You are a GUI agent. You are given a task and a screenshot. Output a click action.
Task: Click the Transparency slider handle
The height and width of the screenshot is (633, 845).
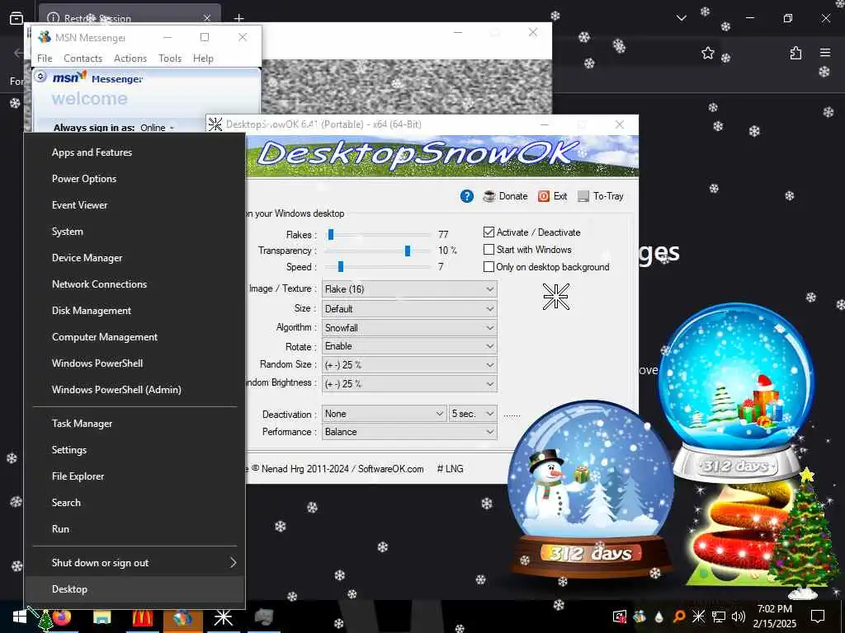pos(408,251)
